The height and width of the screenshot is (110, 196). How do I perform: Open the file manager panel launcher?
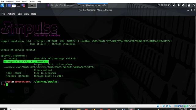[14, 5]
